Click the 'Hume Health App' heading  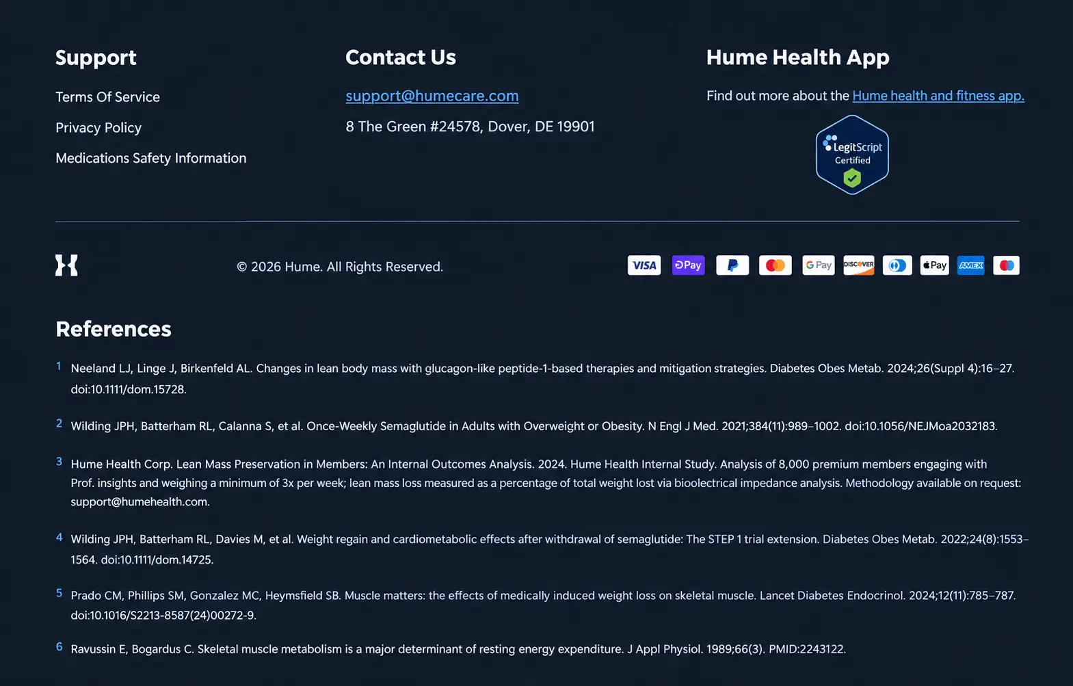pos(798,58)
